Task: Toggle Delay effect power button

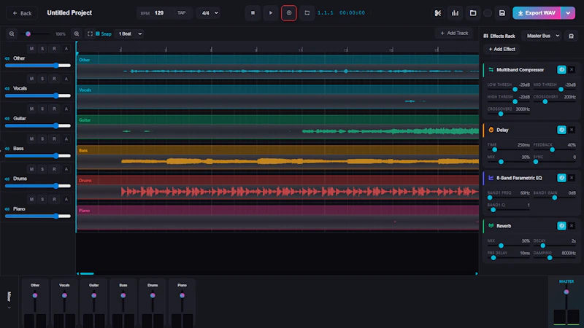Action: [561, 130]
